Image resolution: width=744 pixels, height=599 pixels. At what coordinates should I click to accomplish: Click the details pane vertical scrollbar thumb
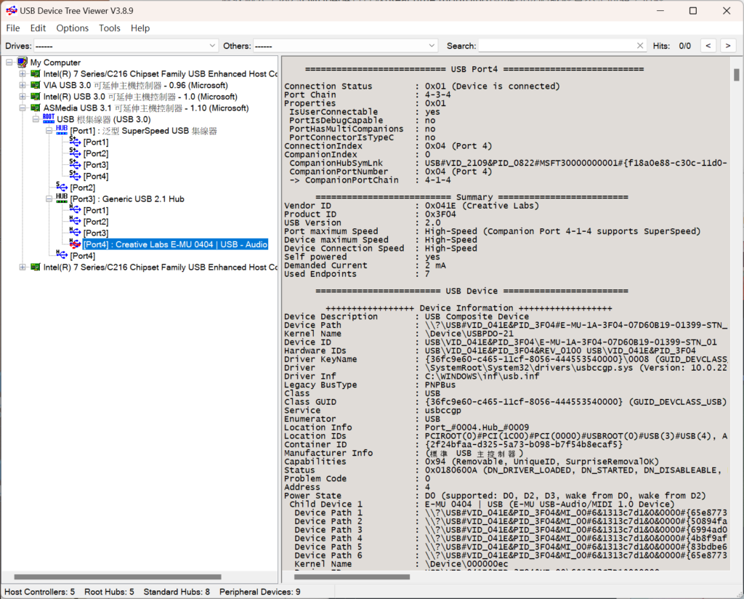(x=737, y=75)
